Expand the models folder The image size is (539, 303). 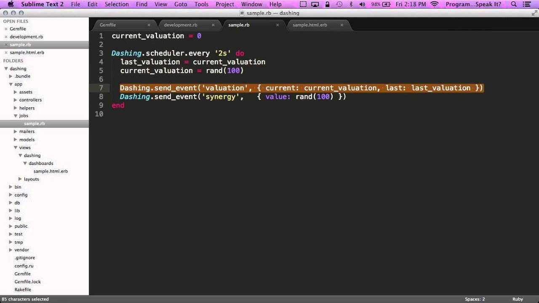click(x=16, y=140)
